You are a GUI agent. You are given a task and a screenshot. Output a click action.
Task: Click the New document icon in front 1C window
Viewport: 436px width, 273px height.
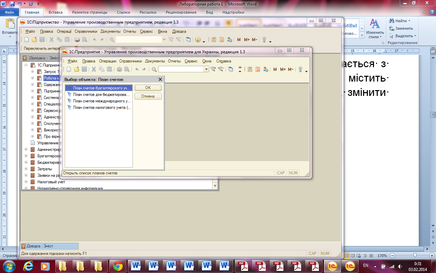69,69
